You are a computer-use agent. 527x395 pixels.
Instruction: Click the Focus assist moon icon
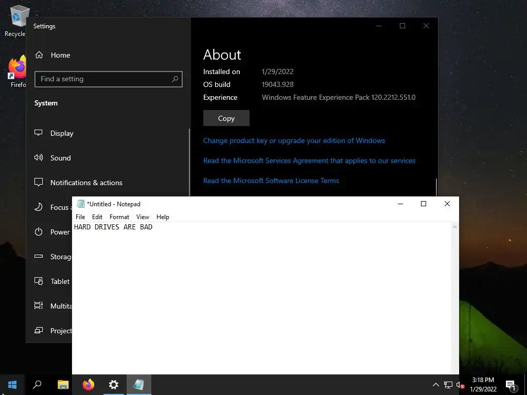(39, 207)
